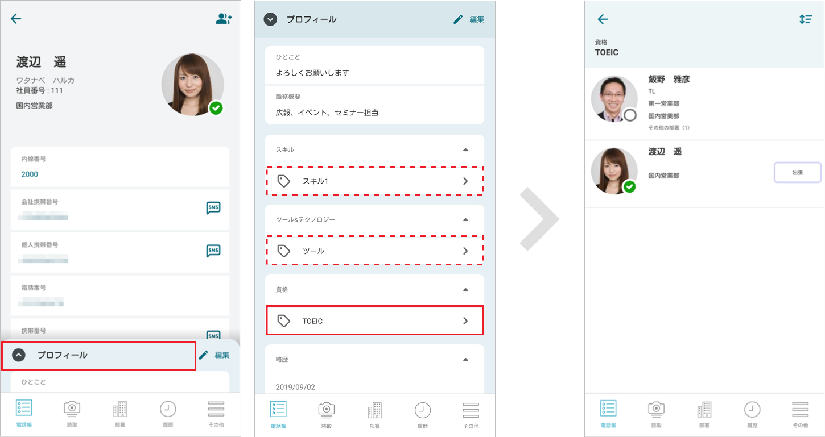Tap the SMS icon beside 会社携帯番号
The width and height of the screenshot is (825, 437).
click(x=213, y=208)
